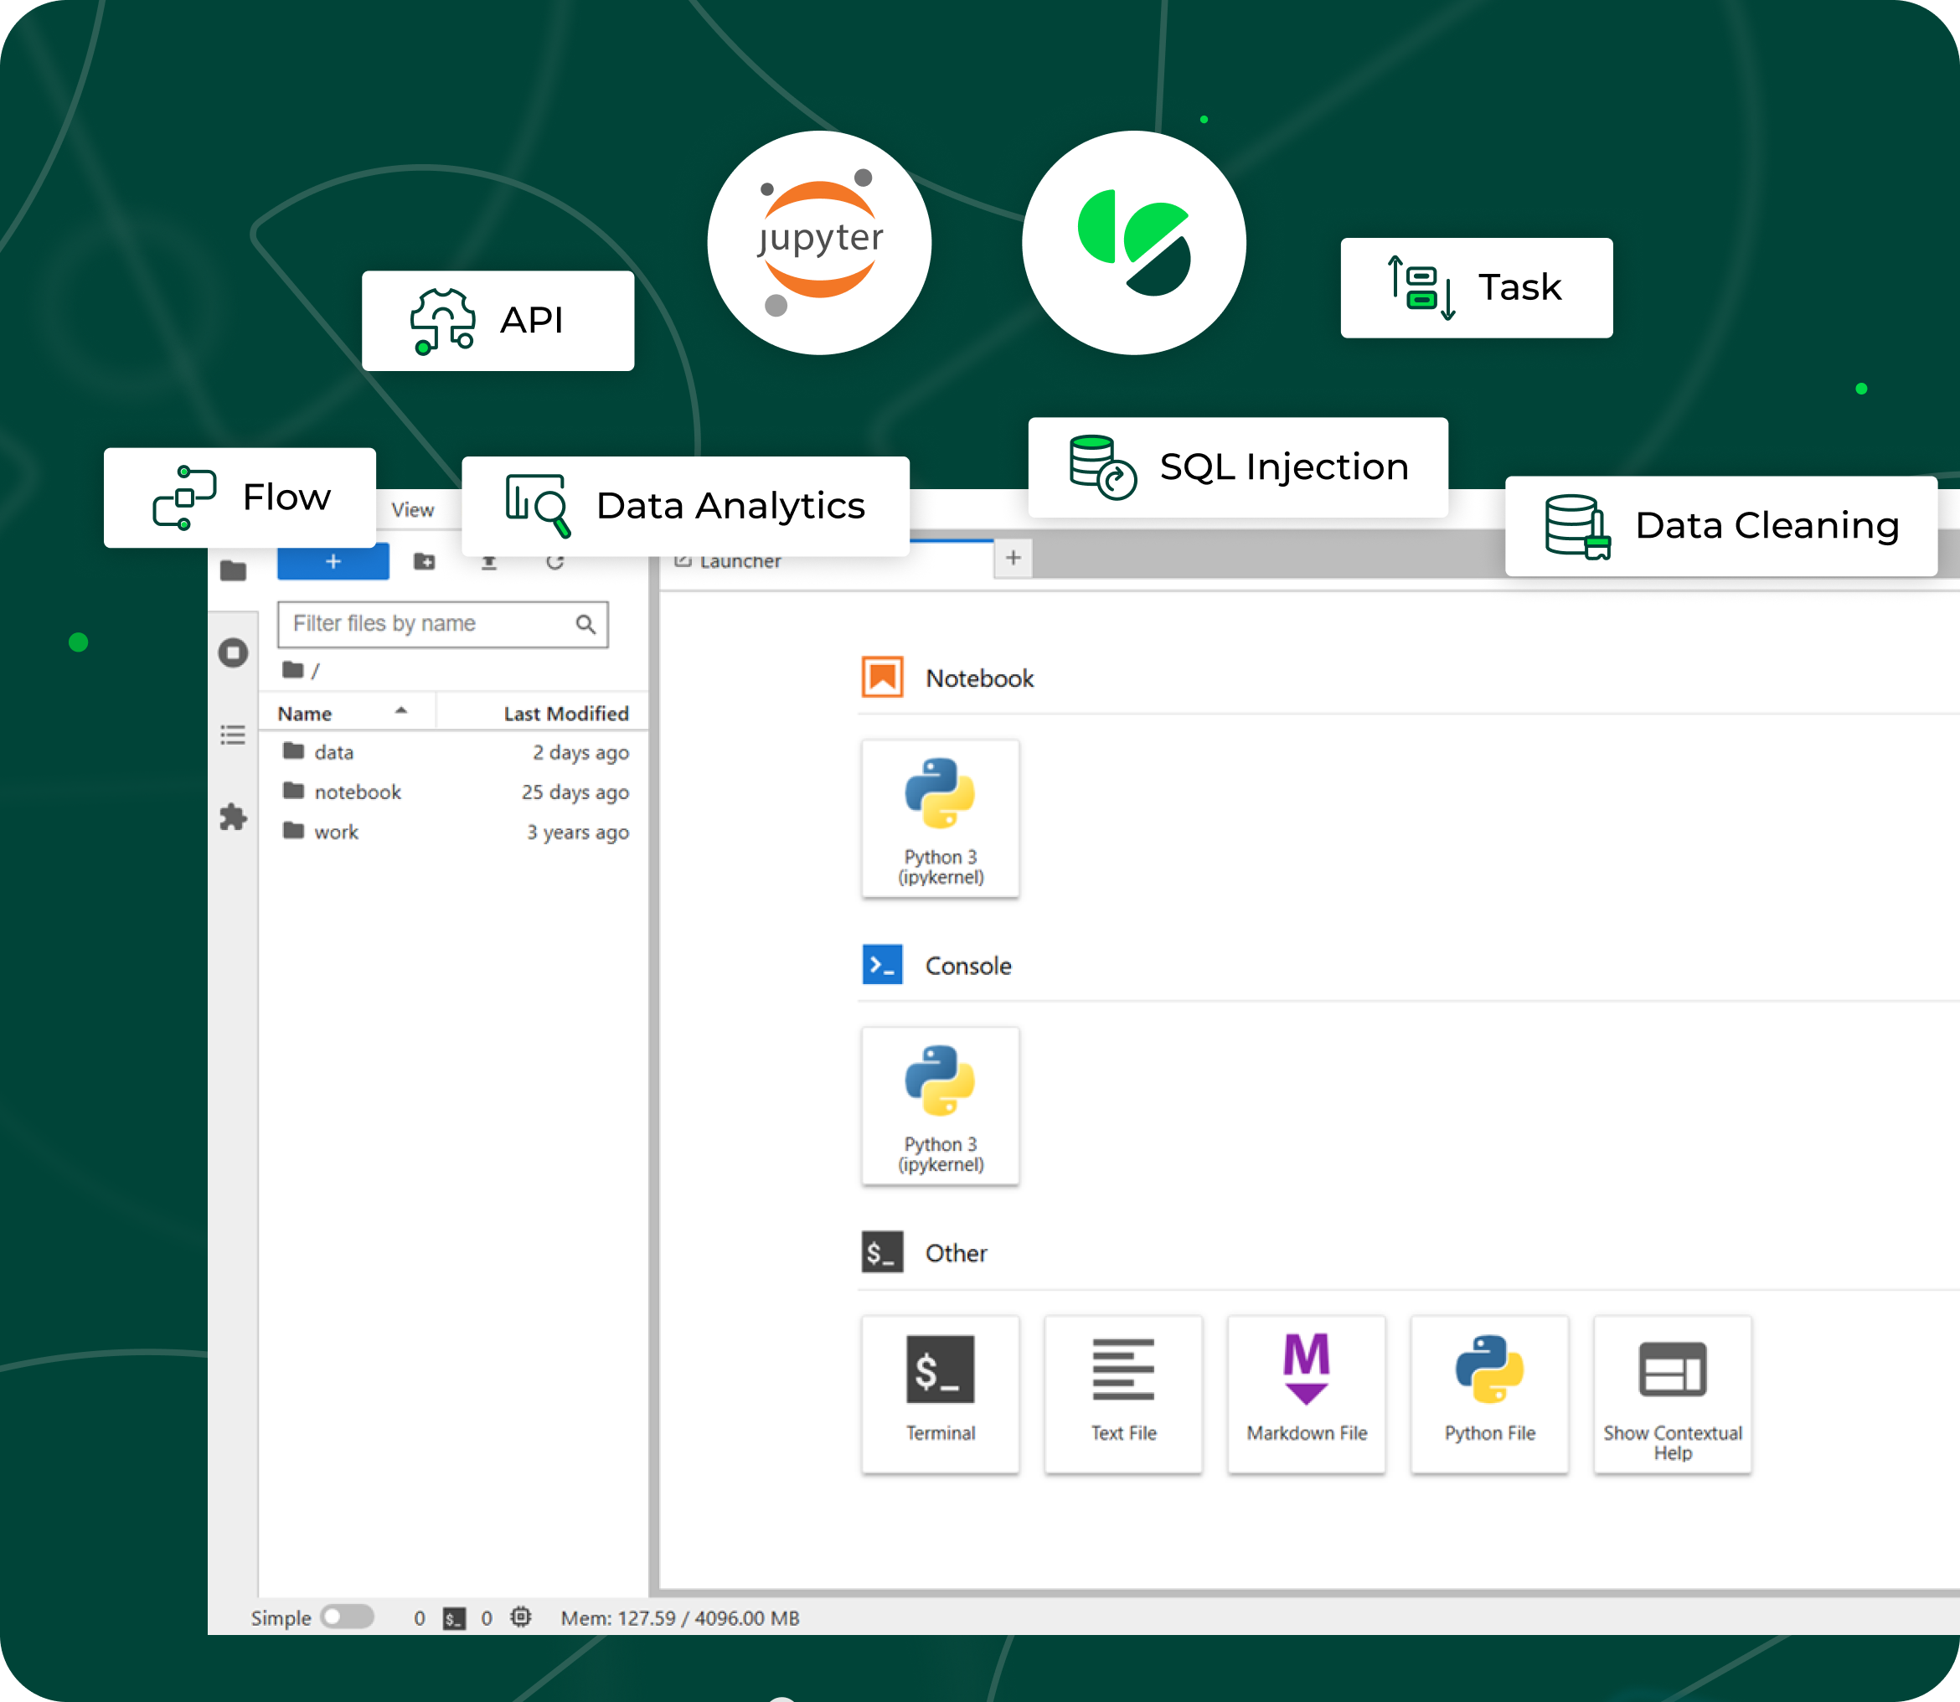Click the Jupyter logo circle
The width and height of the screenshot is (1960, 1702).
pyautogui.click(x=819, y=243)
